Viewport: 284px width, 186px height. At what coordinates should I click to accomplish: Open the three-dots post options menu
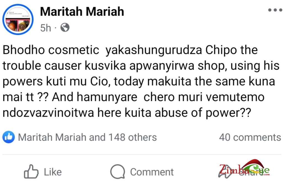(x=275, y=10)
